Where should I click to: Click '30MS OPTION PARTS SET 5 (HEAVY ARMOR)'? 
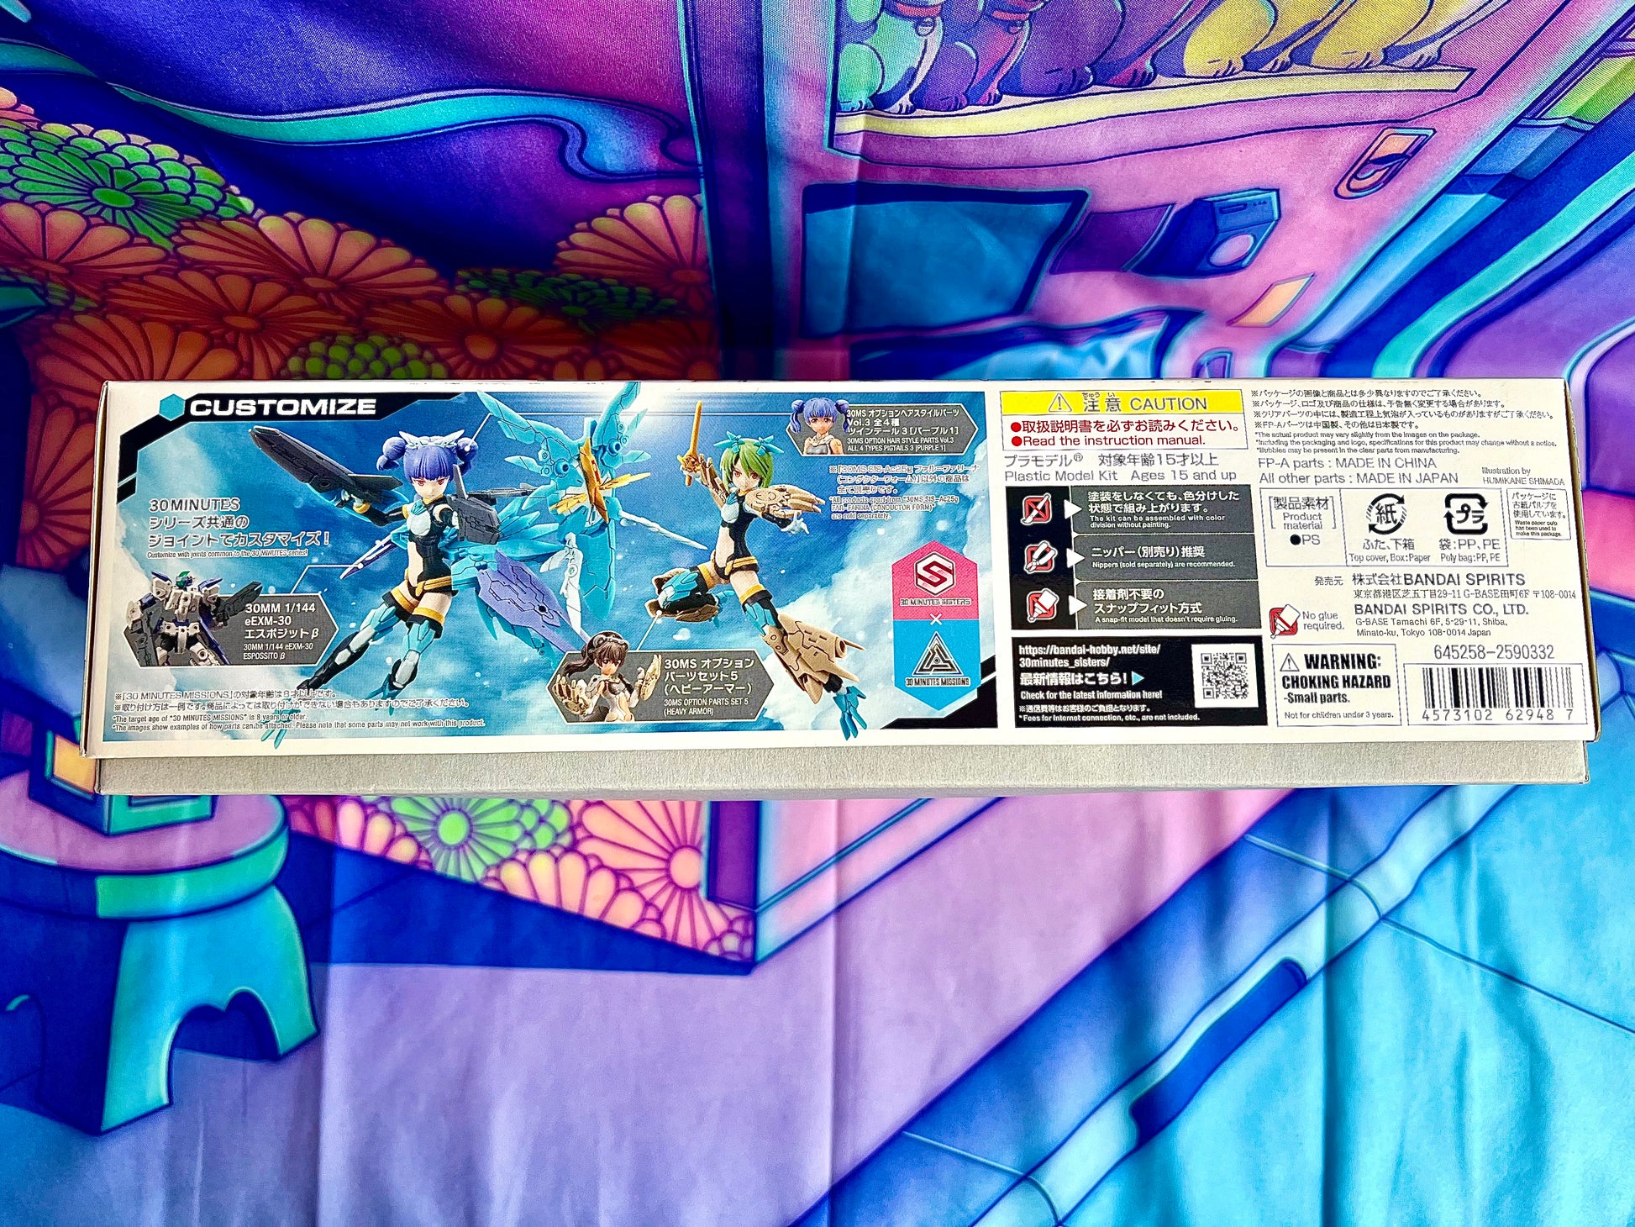(706, 707)
